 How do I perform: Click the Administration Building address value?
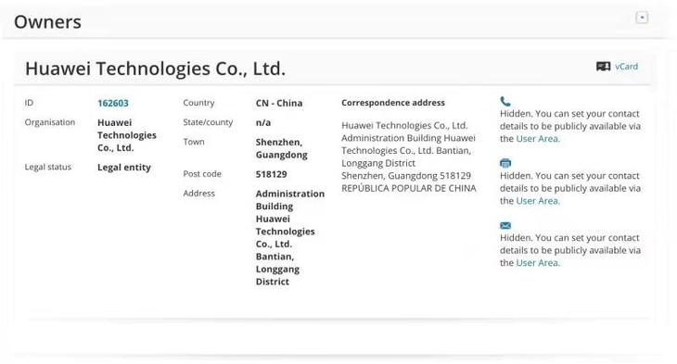[289, 238]
